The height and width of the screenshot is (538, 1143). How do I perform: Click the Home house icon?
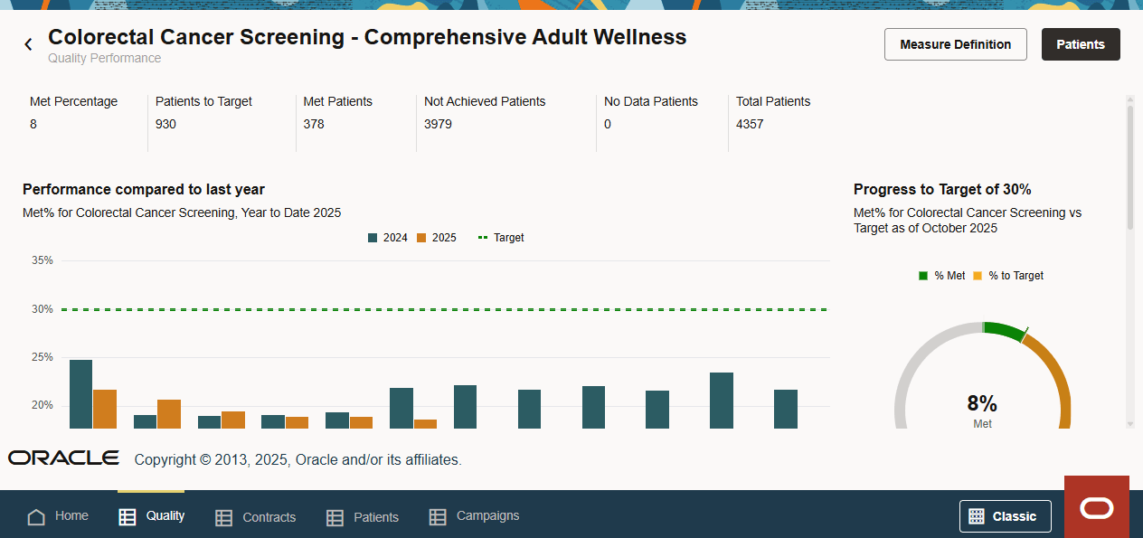[x=36, y=517]
